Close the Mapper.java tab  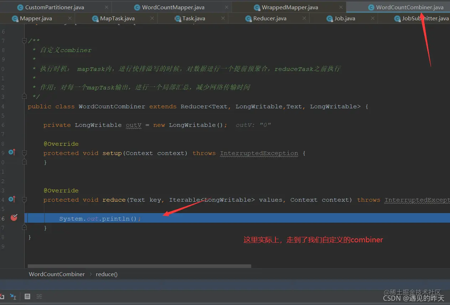70,19
